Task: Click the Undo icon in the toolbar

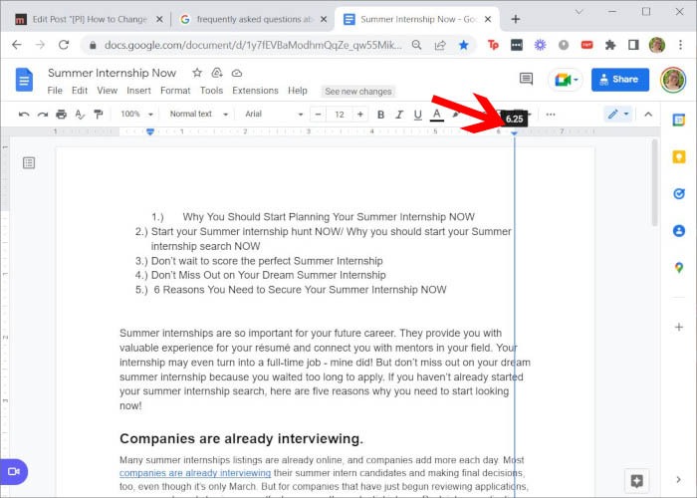Action: 24,115
